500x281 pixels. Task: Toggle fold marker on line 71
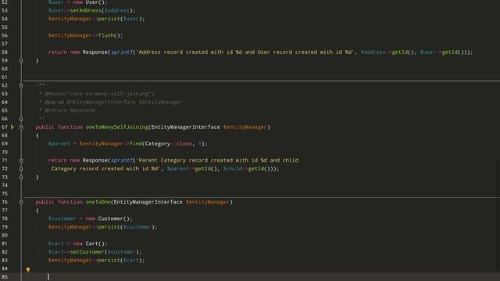click(21, 160)
